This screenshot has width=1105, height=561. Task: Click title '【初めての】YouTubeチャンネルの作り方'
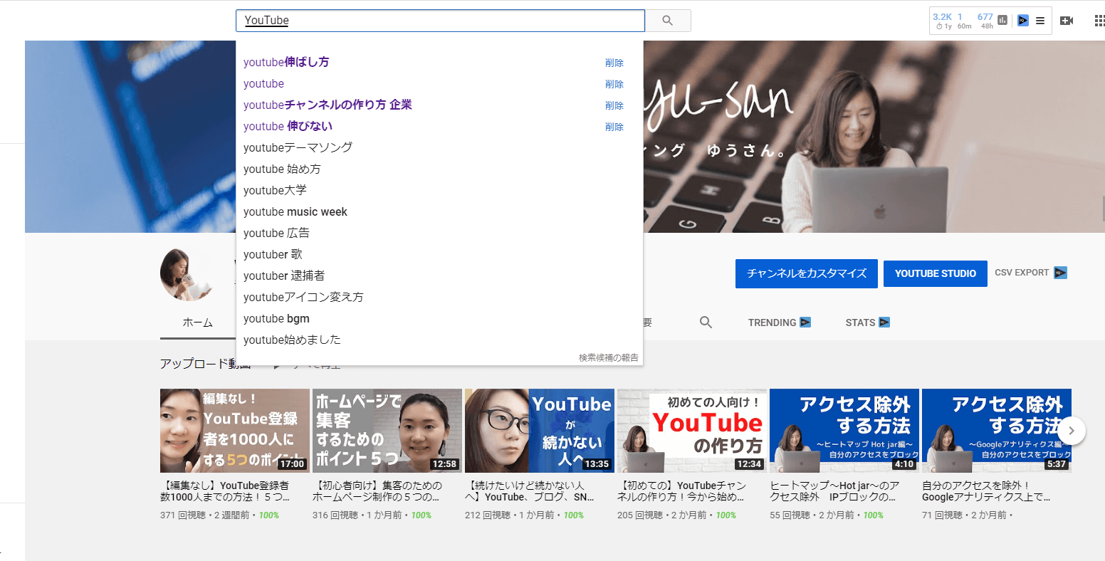(x=681, y=491)
